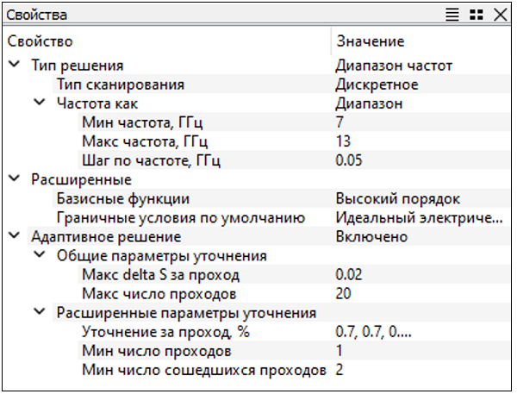Click the Значение column header
Viewport: 517px width, 394px height.
(371, 41)
